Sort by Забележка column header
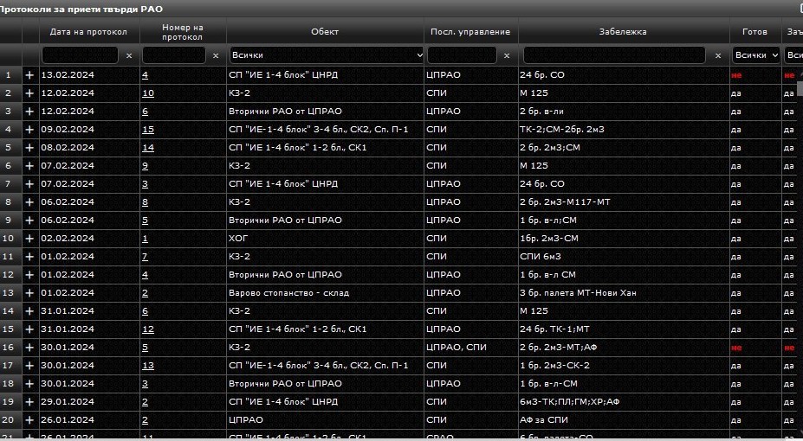This screenshot has height=441, width=803. [622, 32]
